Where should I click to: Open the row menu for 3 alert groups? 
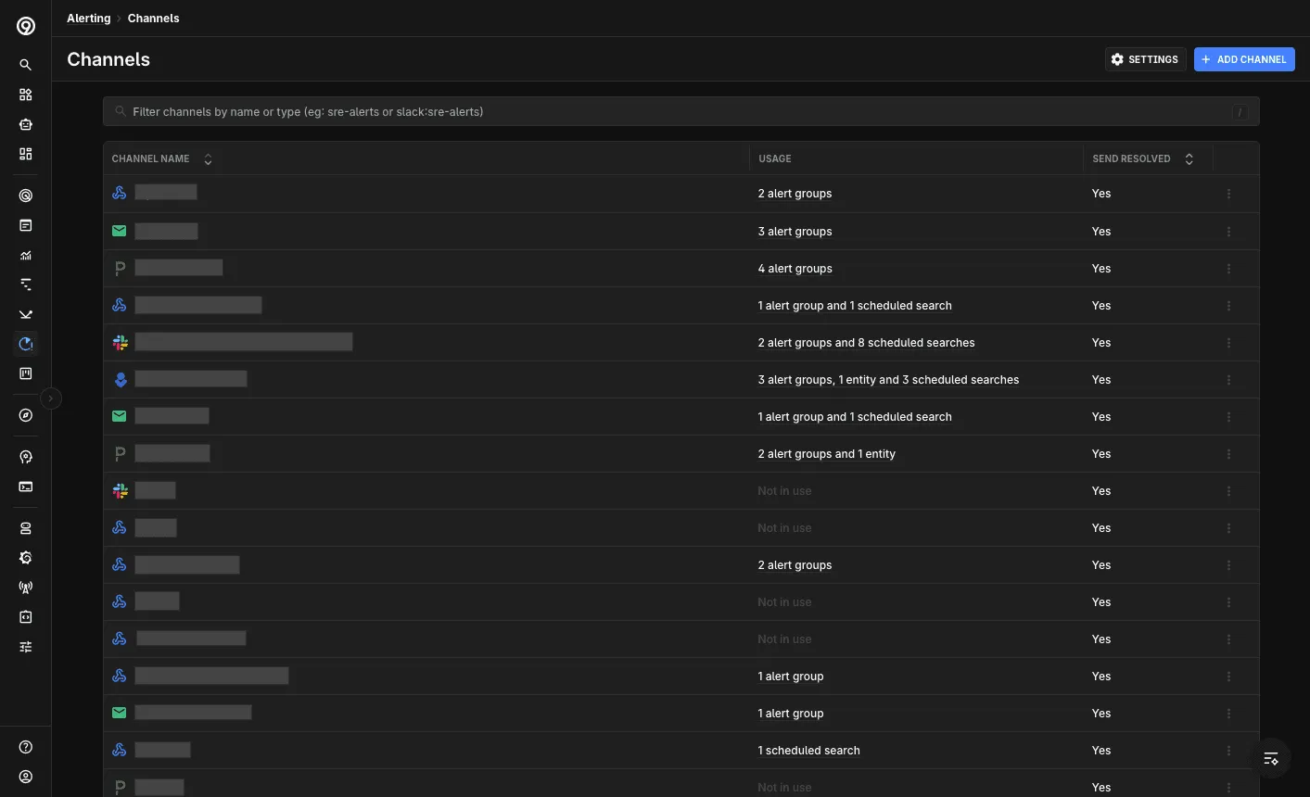point(1229,231)
